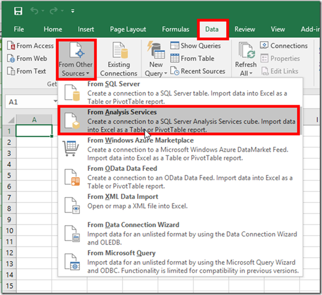Switch to the Page Layout tab
322x295 pixels.
pos(128,29)
